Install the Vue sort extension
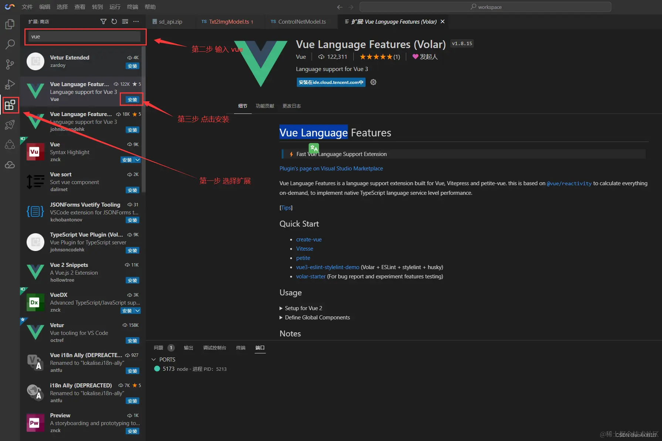Viewport: 662px width, 441px height. click(132, 190)
